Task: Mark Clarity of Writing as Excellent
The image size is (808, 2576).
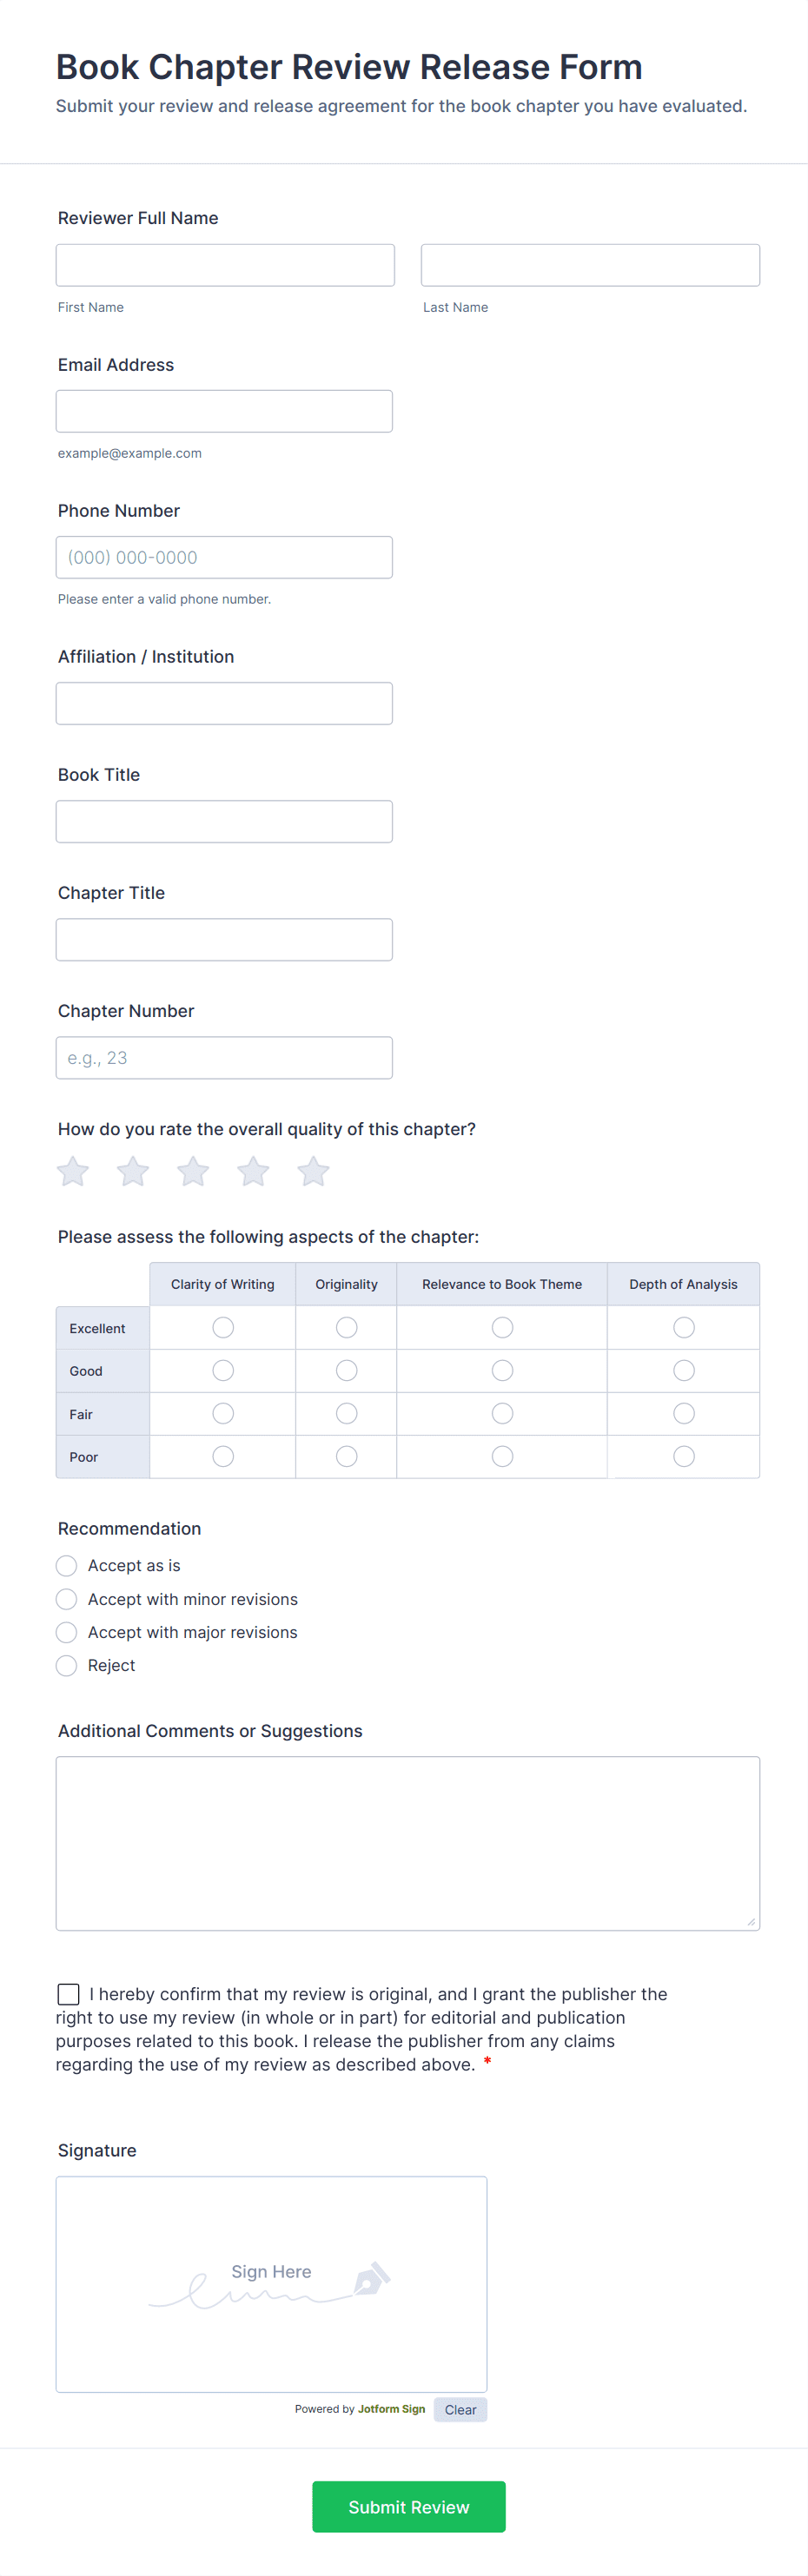Action: click(223, 1327)
